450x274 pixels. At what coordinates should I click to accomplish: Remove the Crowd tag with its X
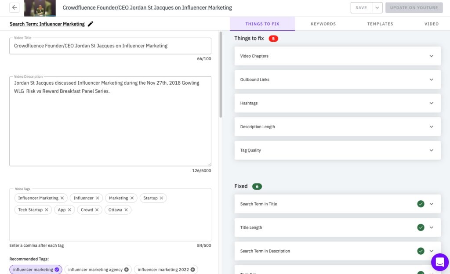click(x=97, y=210)
